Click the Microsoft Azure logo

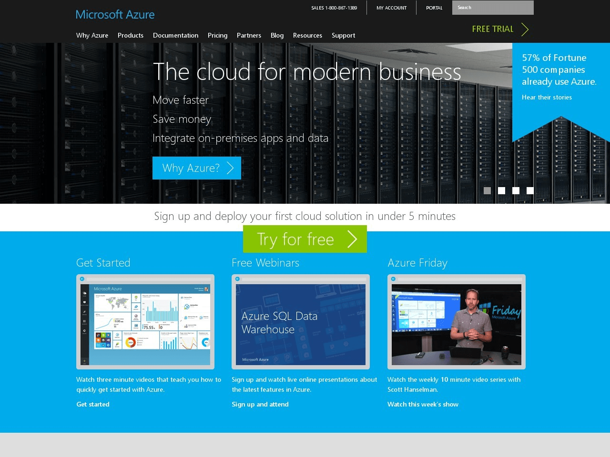click(115, 15)
